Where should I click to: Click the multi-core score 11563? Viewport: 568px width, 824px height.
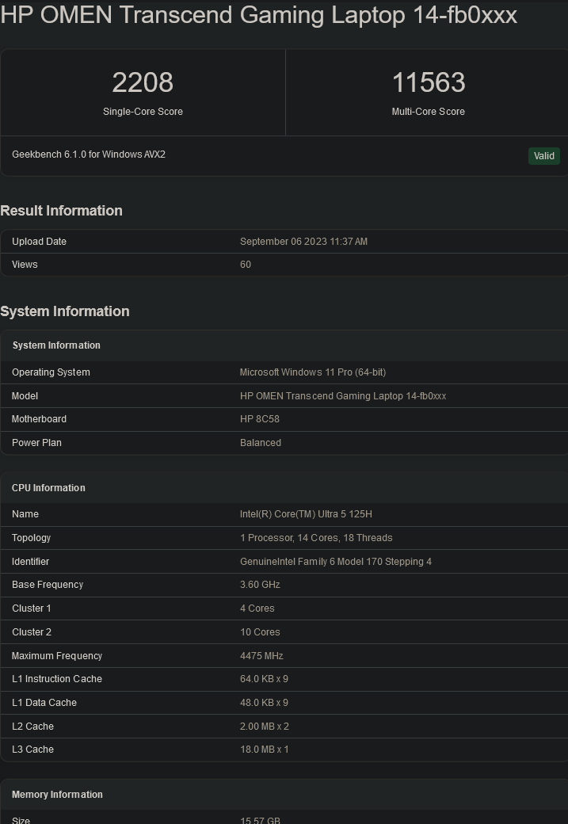pyautogui.click(x=429, y=82)
